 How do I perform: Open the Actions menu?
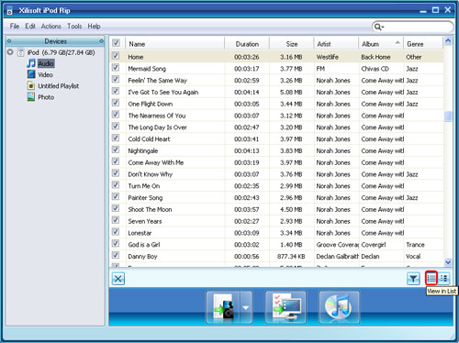51,27
